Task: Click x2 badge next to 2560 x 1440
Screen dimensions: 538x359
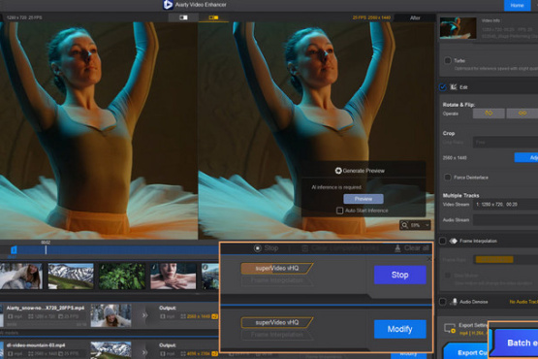Action: pos(215,316)
